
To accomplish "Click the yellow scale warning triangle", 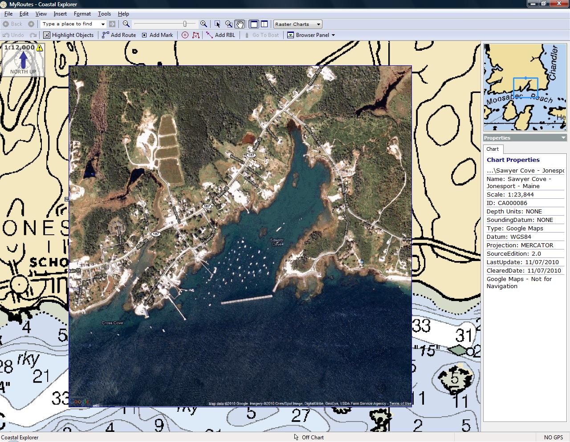I will click(x=40, y=48).
